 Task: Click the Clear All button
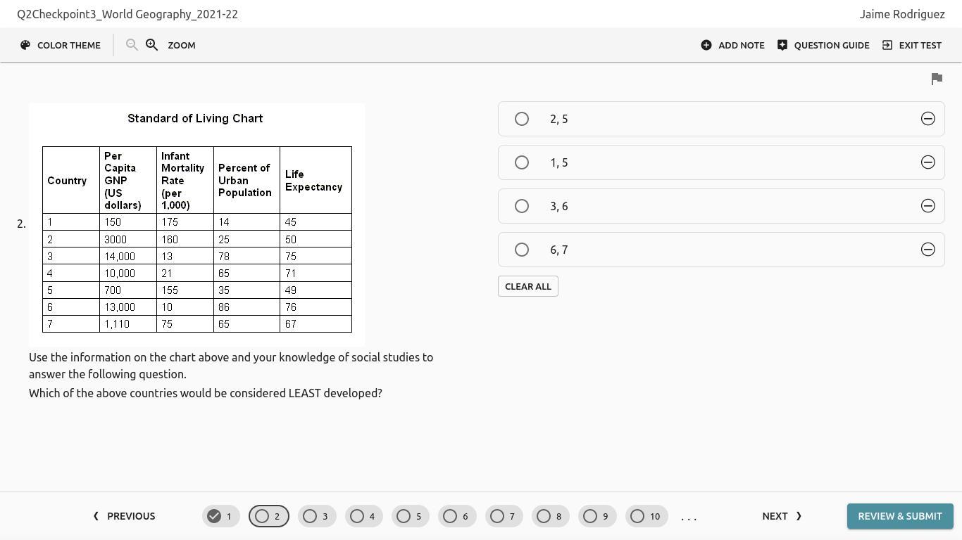tap(528, 286)
